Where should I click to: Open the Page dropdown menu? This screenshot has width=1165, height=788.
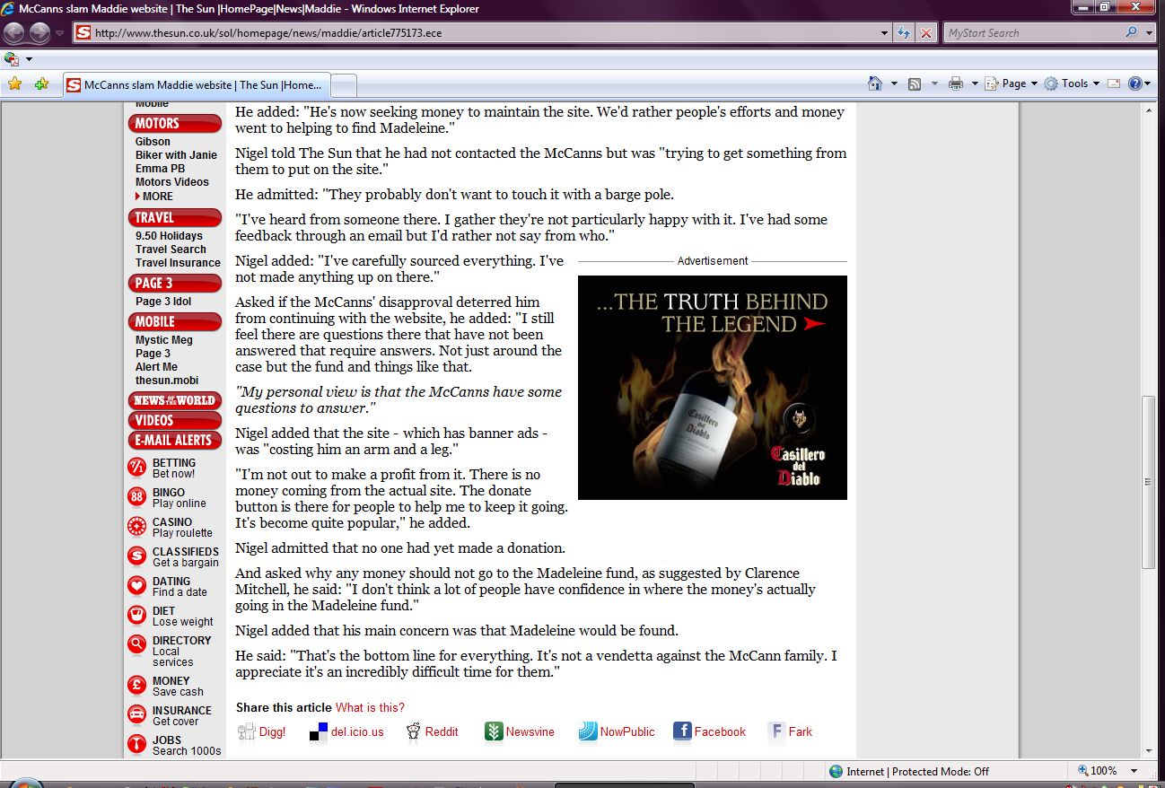1012,83
